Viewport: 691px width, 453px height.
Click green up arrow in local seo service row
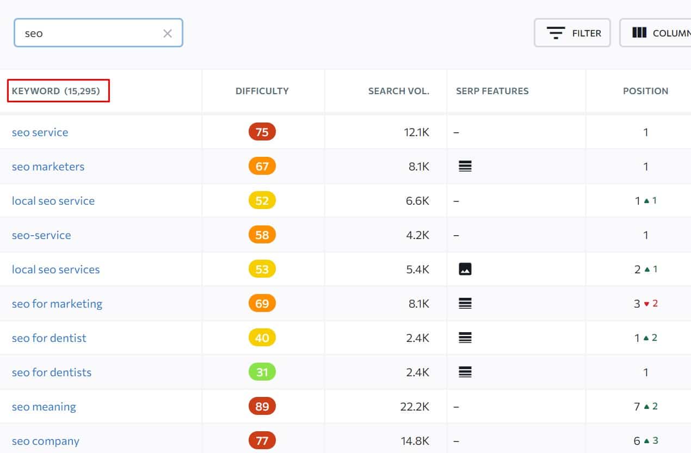pos(646,201)
